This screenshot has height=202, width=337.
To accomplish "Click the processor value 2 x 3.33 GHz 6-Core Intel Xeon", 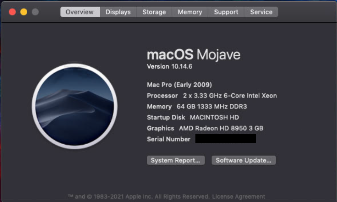I will (230, 96).
